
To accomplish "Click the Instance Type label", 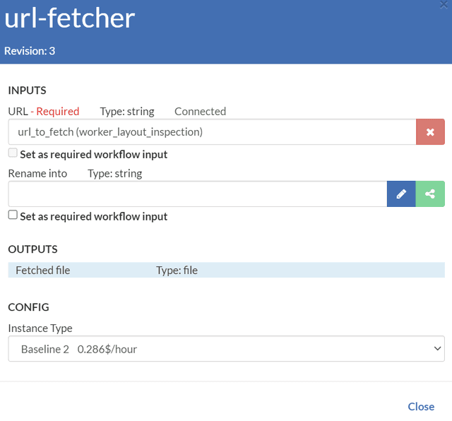I will click(x=40, y=328).
